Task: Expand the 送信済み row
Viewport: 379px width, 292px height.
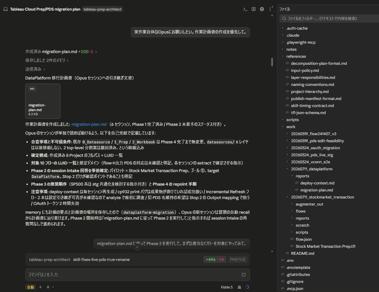Action: tap(35, 69)
